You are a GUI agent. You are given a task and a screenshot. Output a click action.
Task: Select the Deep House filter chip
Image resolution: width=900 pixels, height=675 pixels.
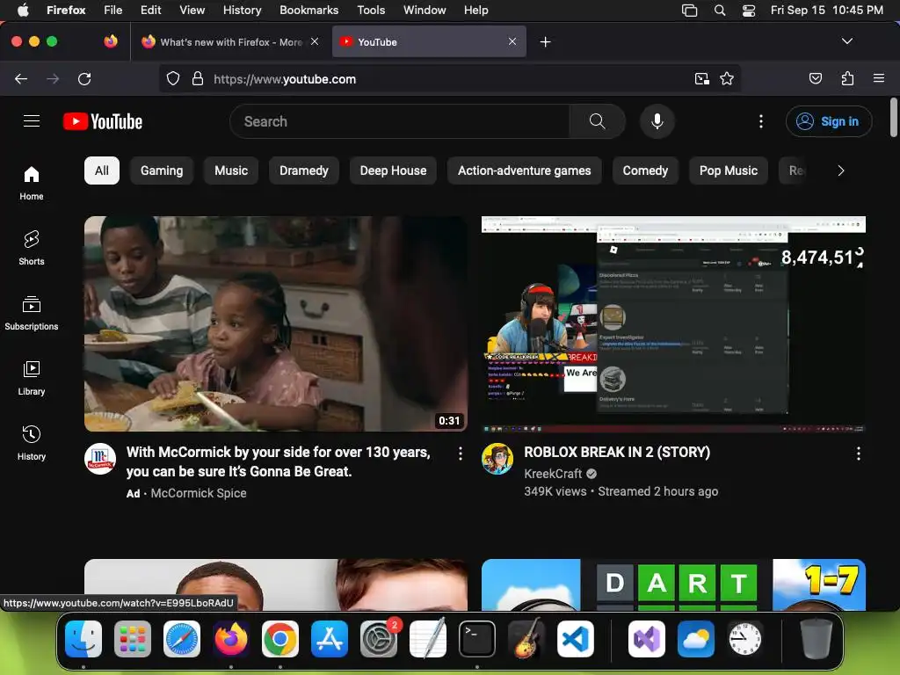393,171
